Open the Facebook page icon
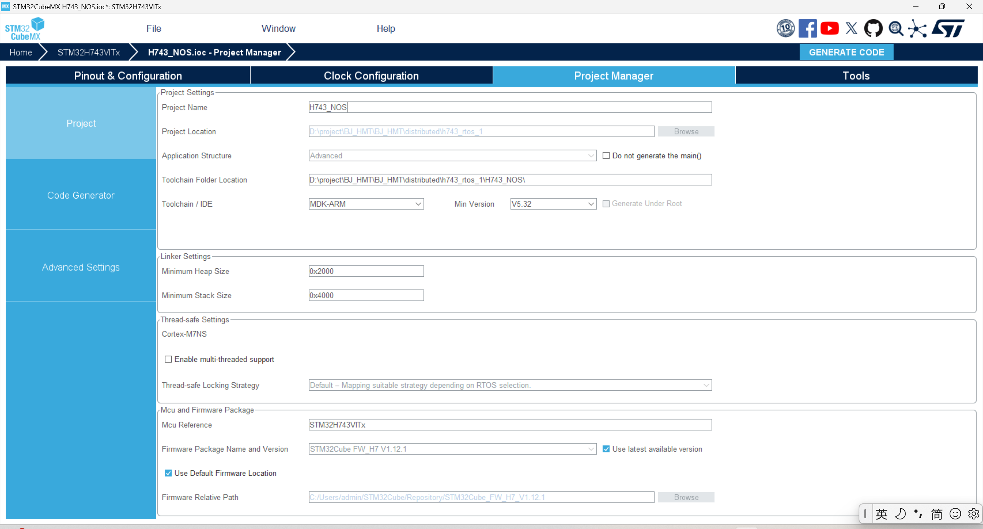Image resolution: width=983 pixels, height=529 pixels. click(x=808, y=28)
